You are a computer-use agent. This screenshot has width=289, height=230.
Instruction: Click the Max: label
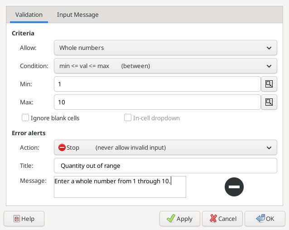click(27, 102)
